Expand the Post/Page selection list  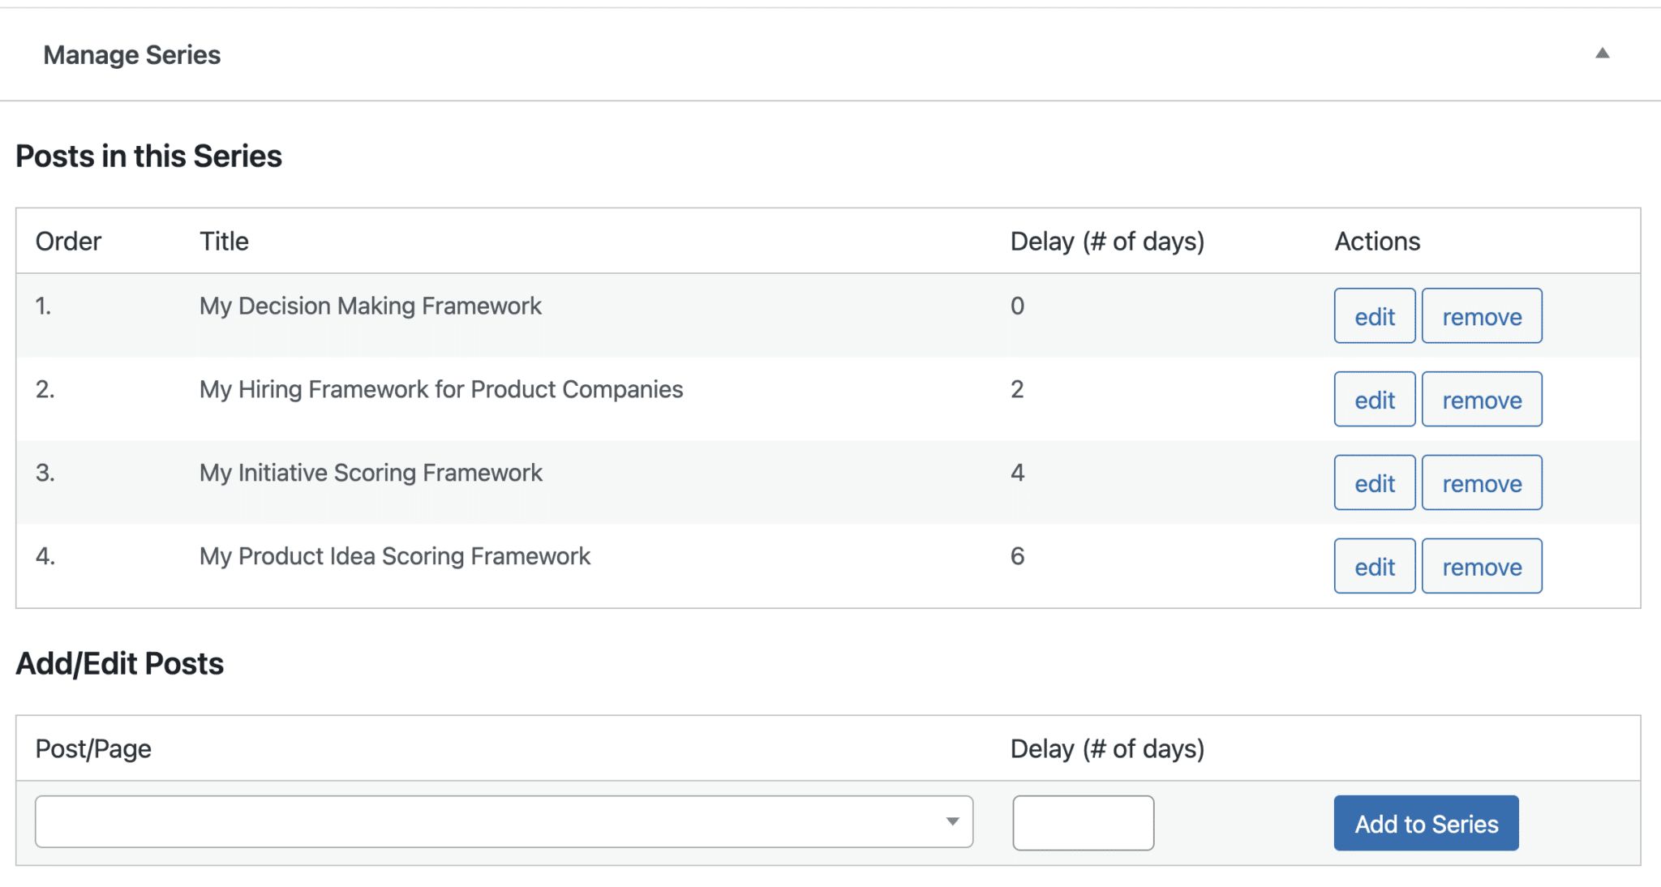[x=954, y=822]
